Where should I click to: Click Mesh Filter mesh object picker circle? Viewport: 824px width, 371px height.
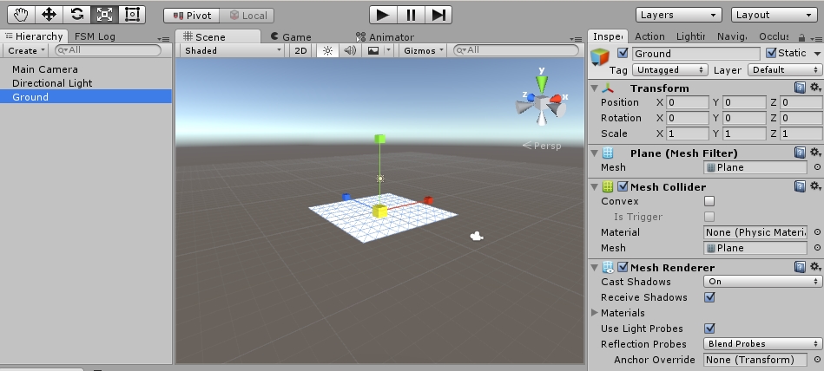[x=817, y=167]
